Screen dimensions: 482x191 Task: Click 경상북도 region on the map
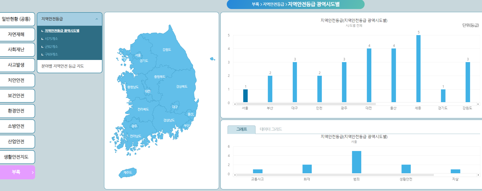click(x=182, y=87)
